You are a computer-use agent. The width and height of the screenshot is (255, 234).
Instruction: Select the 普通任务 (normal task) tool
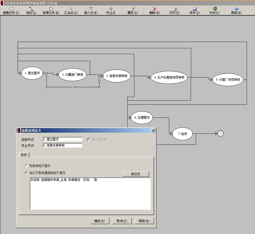(x=11, y=11)
